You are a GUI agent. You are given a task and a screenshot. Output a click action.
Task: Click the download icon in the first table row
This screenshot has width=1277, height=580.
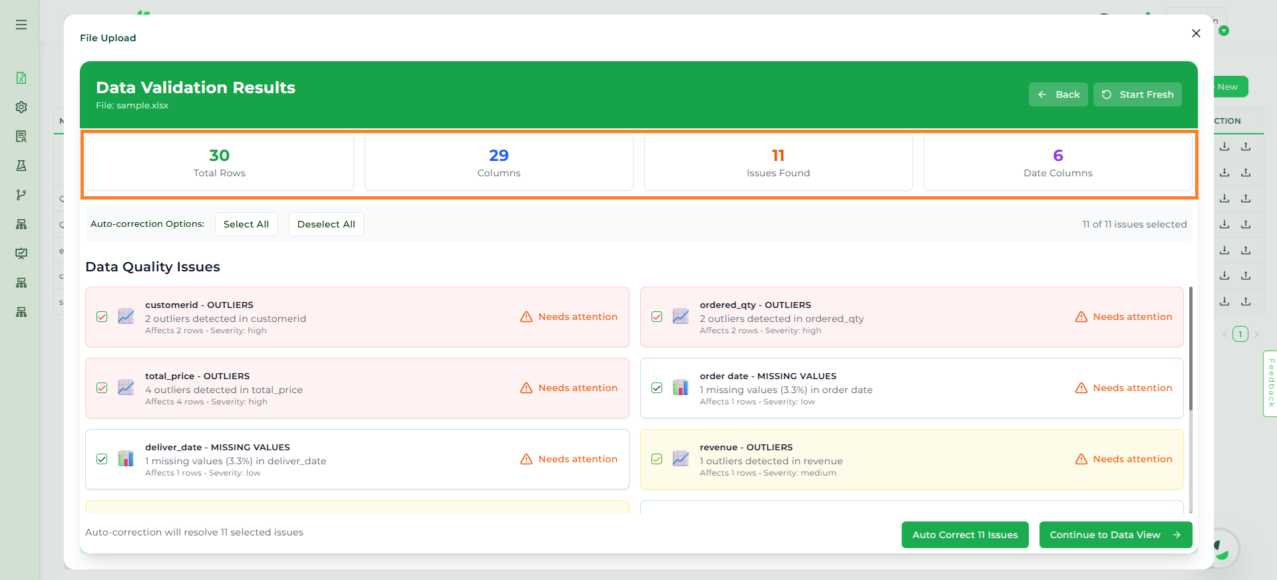click(1224, 146)
